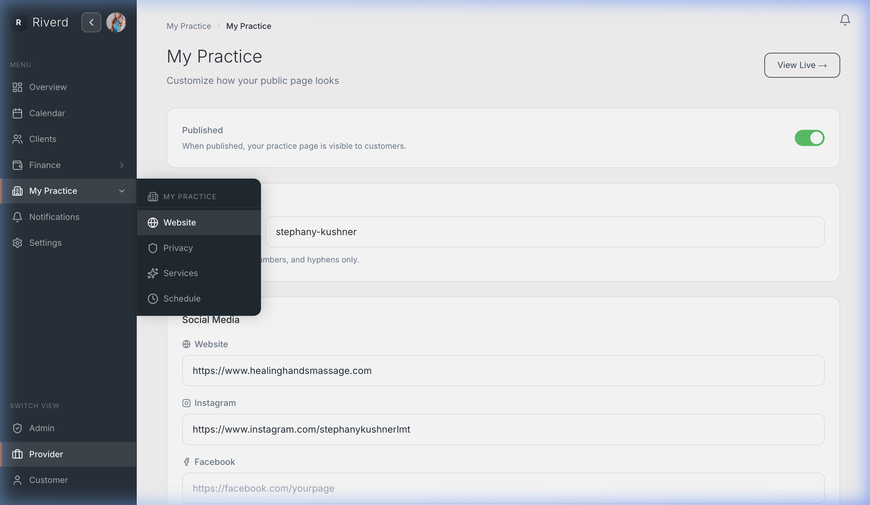The height and width of the screenshot is (505, 870).
Task: Click the Facebook URL input field
Action: pos(503,488)
